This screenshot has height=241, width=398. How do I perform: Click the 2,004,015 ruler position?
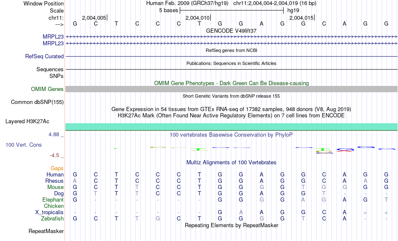(x=301, y=18)
